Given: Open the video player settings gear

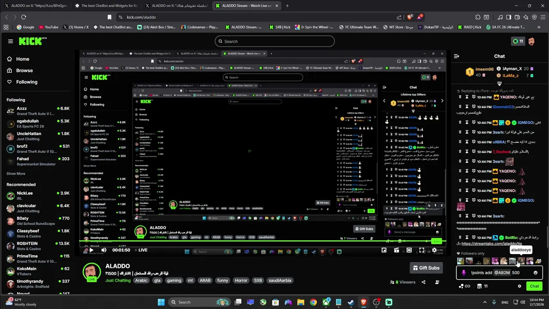Looking at the screenshot, I should click(x=434, y=250).
